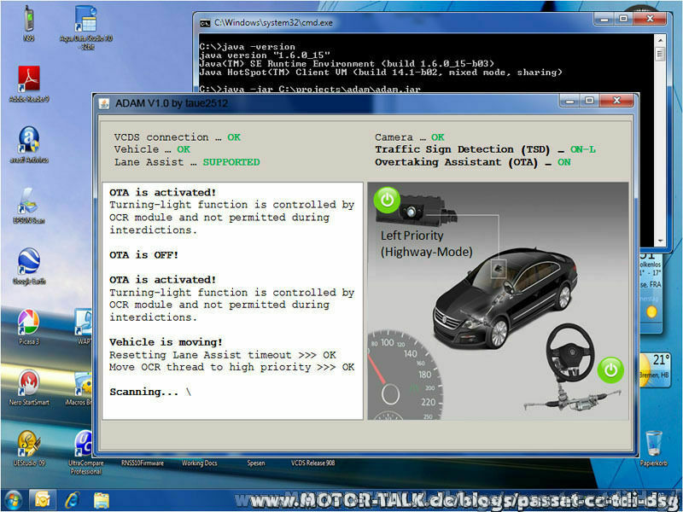
Task: Minimize the cmd.exe window
Action: (x=604, y=19)
